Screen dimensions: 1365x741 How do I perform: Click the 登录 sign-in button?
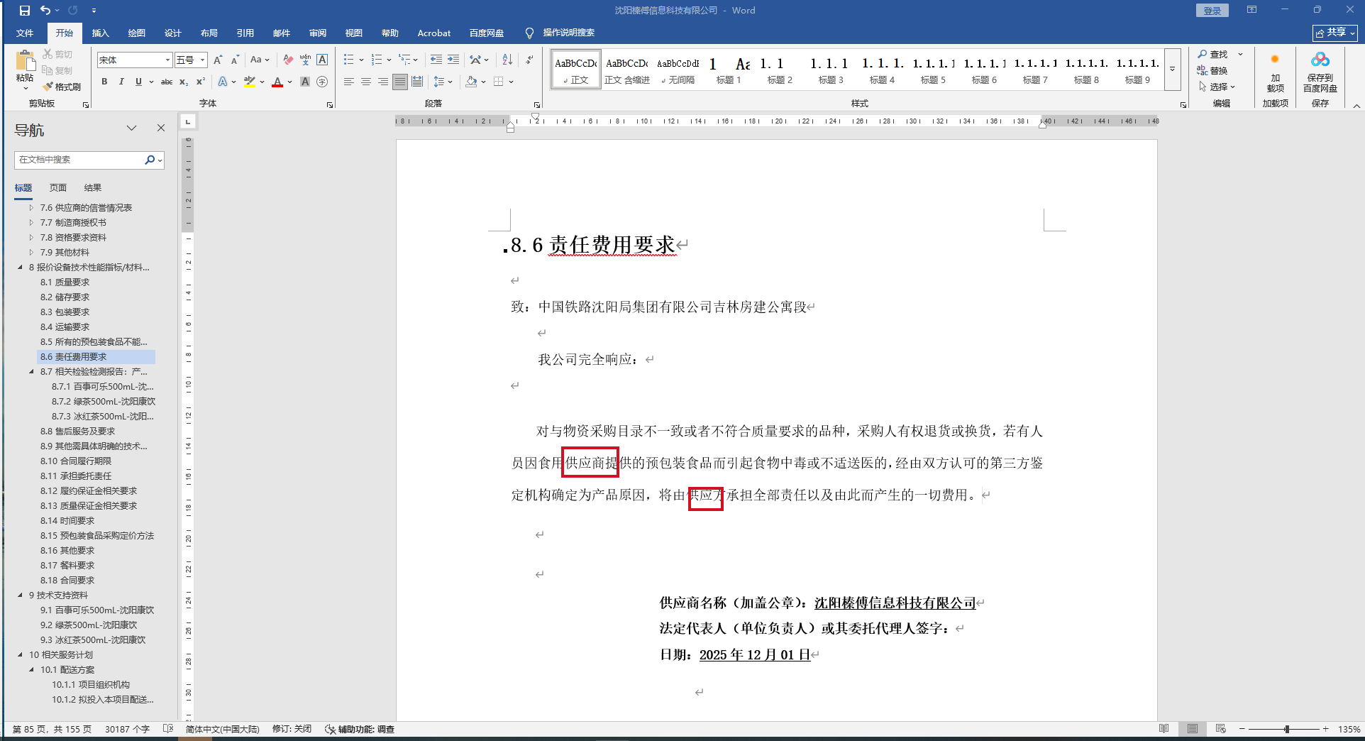[x=1212, y=11]
